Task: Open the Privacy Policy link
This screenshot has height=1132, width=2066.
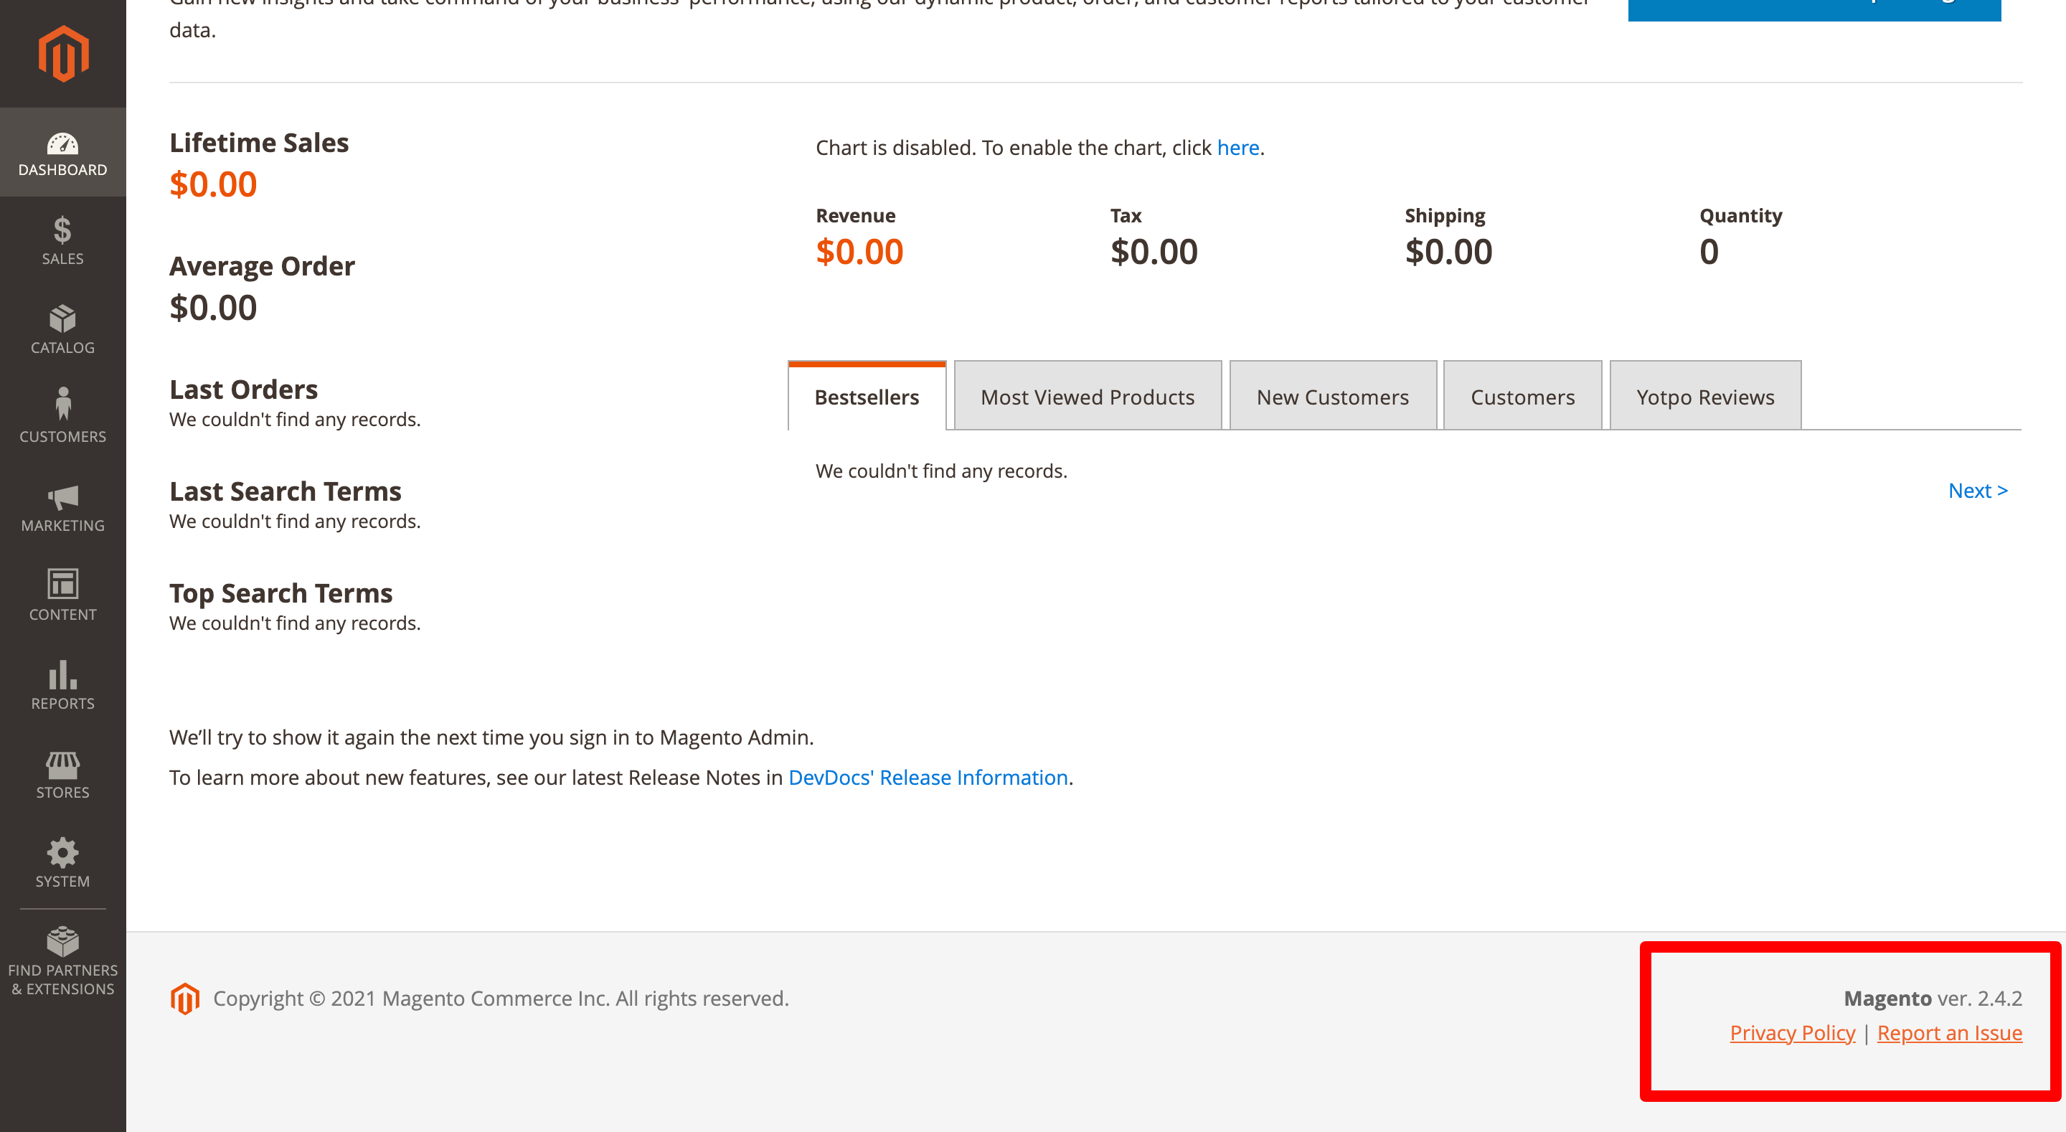Action: pyautogui.click(x=1793, y=1032)
